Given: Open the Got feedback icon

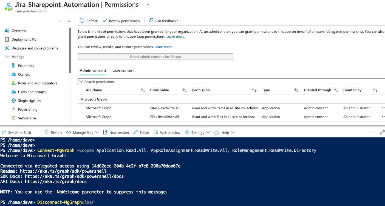Looking at the screenshot, I should point(151,21).
